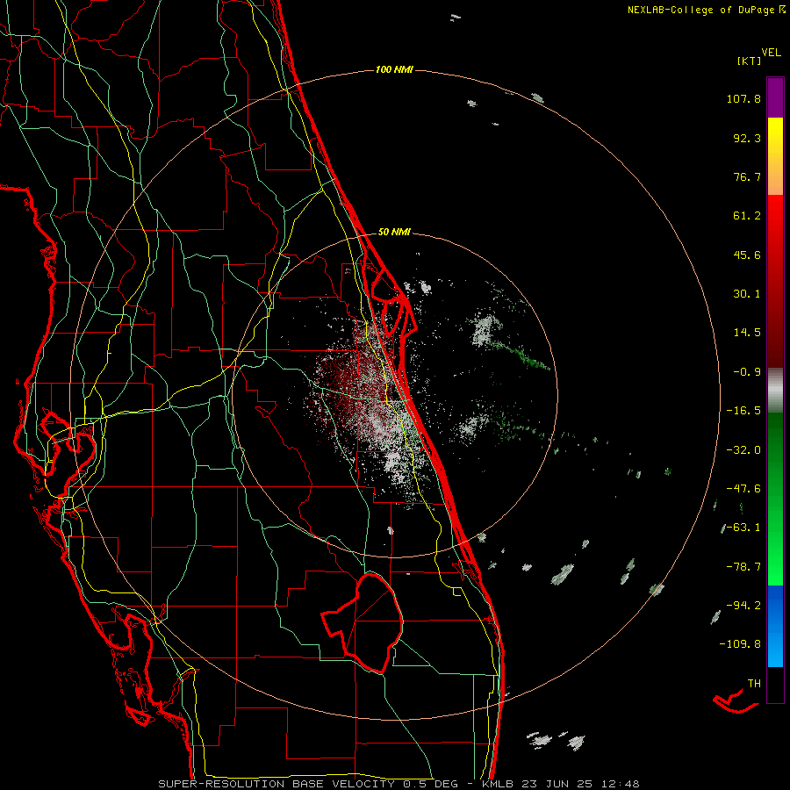Image resolution: width=790 pixels, height=790 pixels.
Task: Pick the purple segment of the color bar
Action: pyautogui.click(x=775, y=98)
